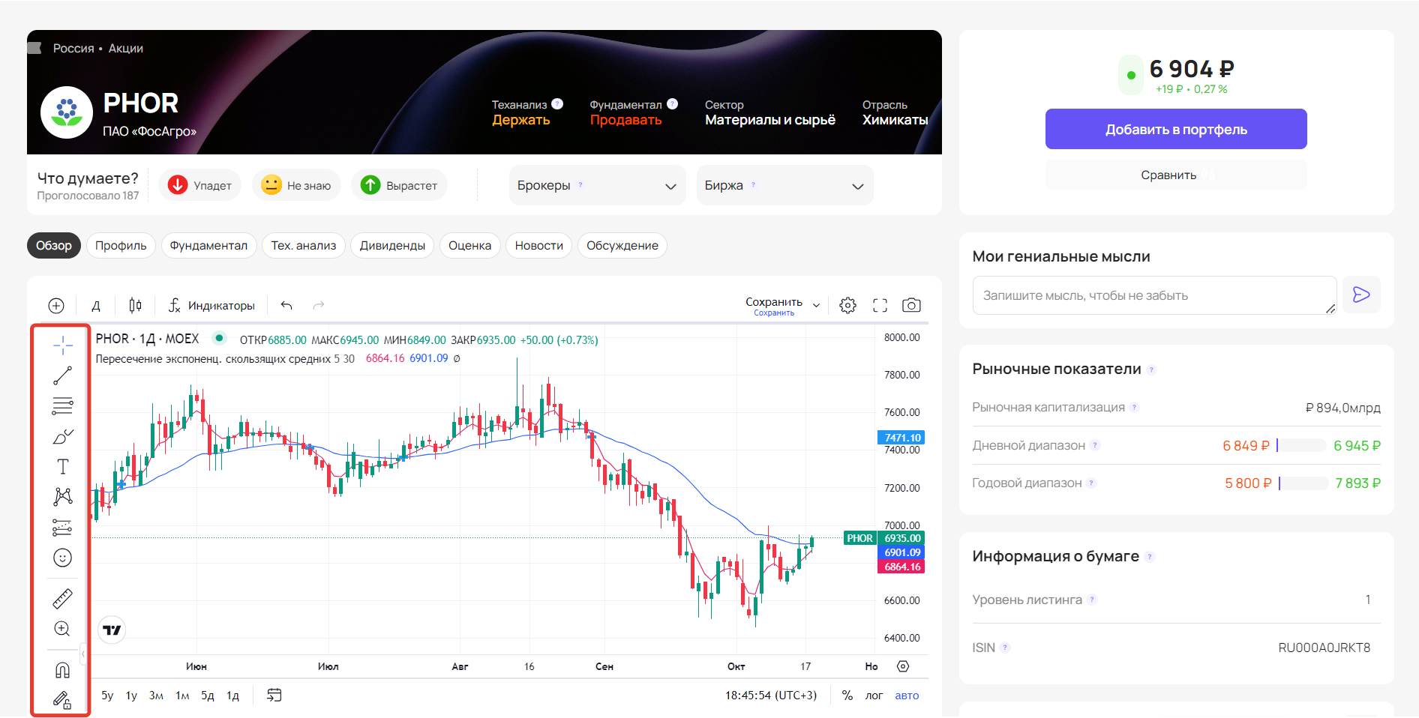Open the Обзор tab

pos(54,246)
